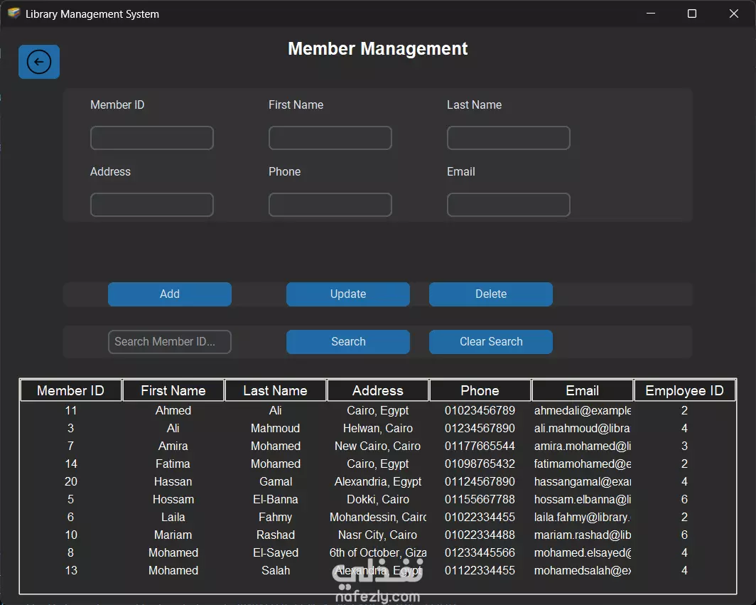Select the Laila first name cell
This screenshot has width=756, height=605.
(x=173, y=517)
